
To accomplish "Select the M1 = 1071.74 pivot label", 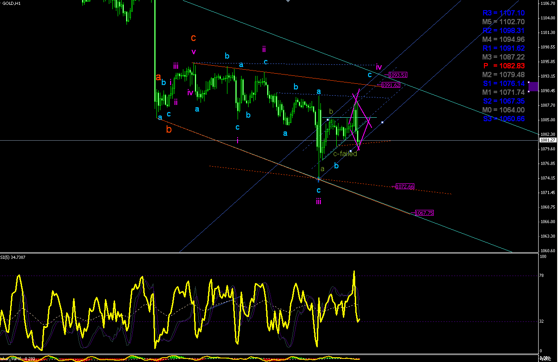I will pyautogui.click(x=503, y=92).
